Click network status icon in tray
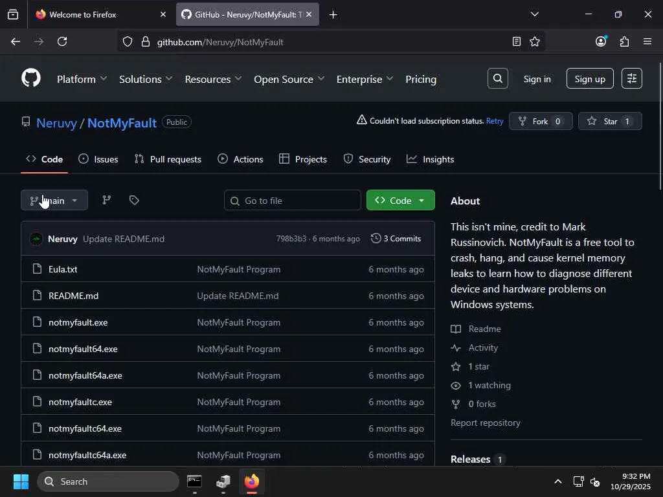 (578, 481)
